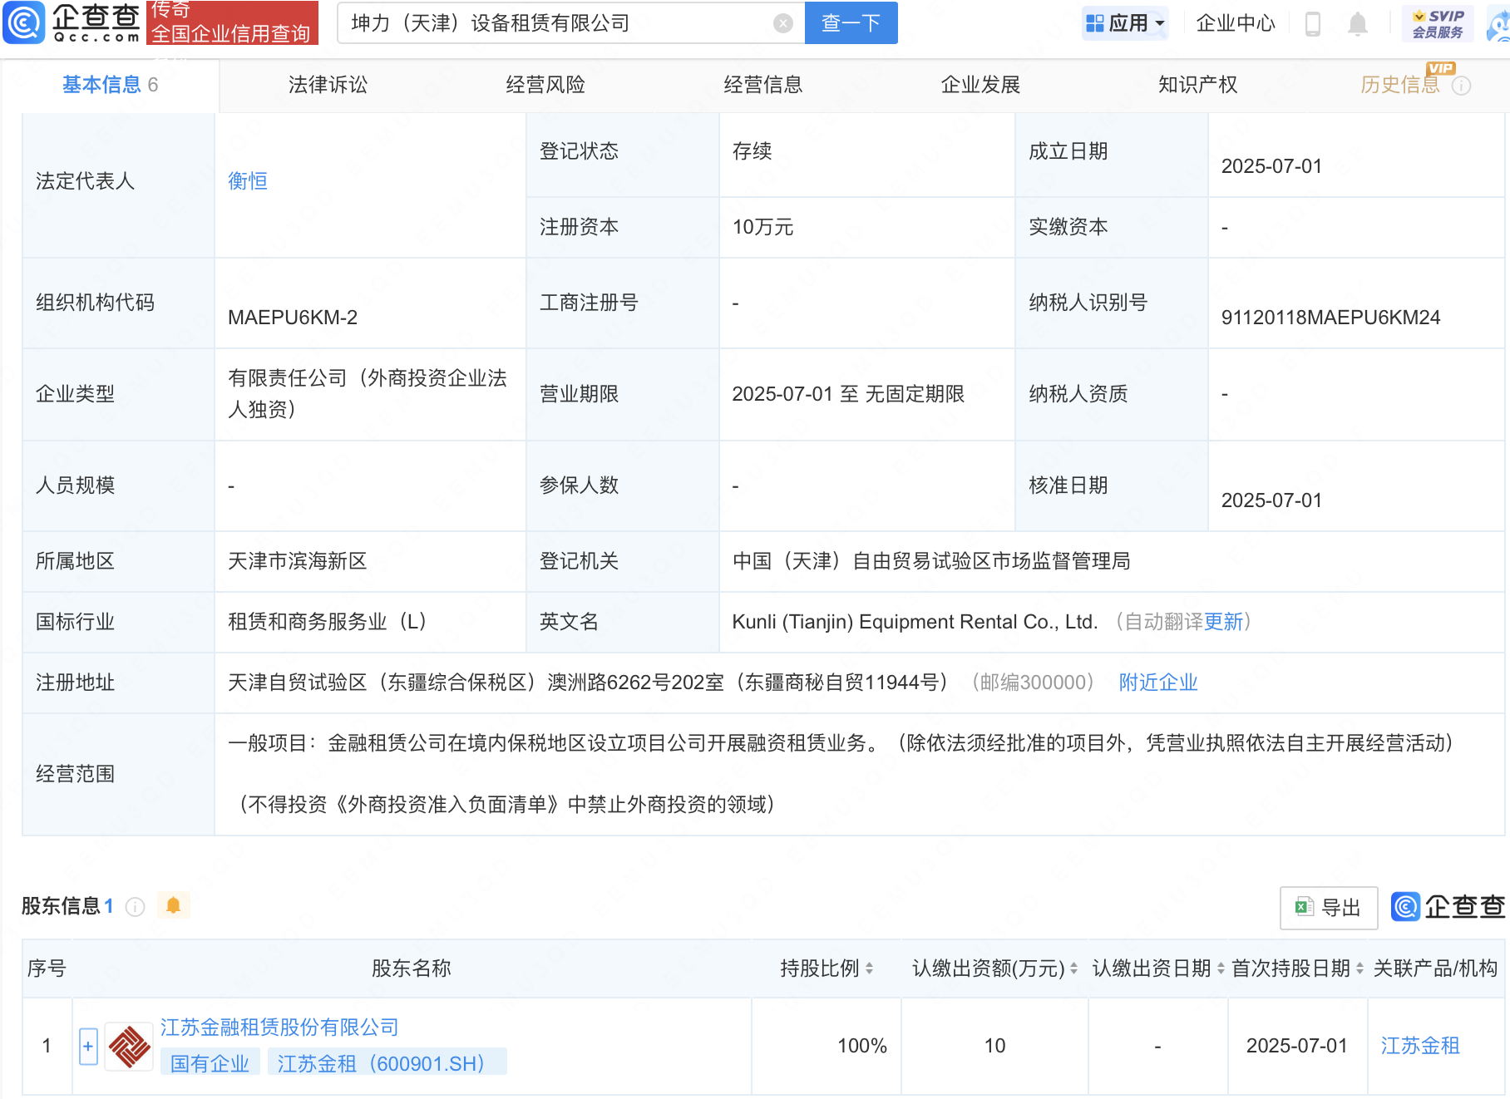Open 江苏金融租赁股份有限公司 shareholder link
Viewport: 1510px width, 1099px height.
tap(279, 1028)
